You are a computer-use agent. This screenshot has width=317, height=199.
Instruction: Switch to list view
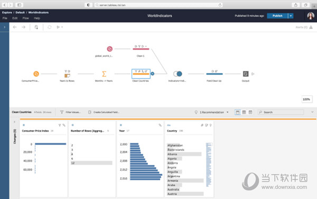pyautogui.click(x=250, y=112)
